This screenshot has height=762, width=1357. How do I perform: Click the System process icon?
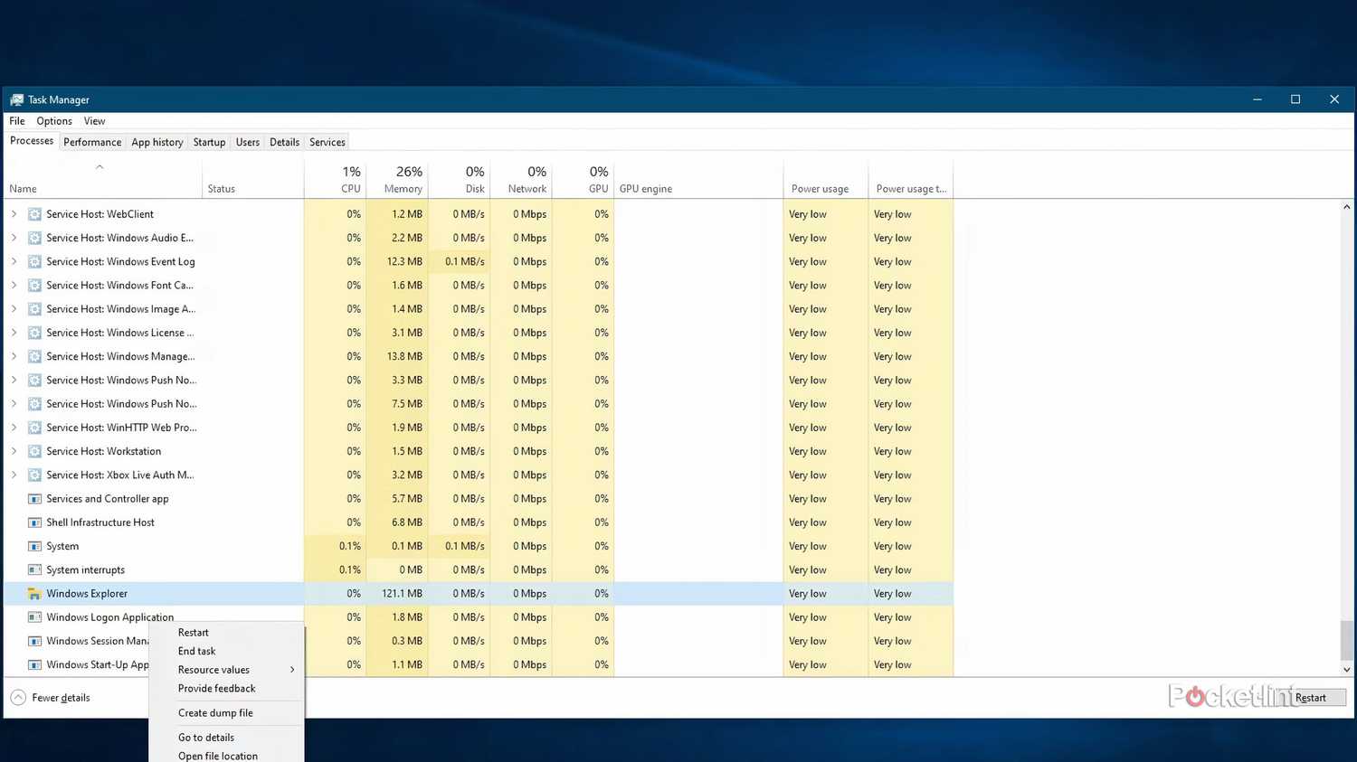[33, 546]
